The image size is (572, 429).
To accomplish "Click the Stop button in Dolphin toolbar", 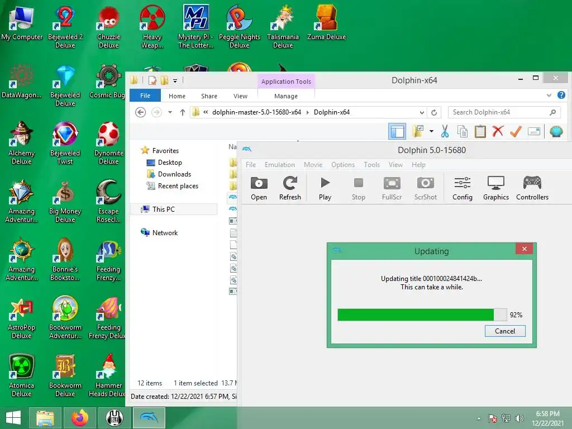I will [358, 188].
